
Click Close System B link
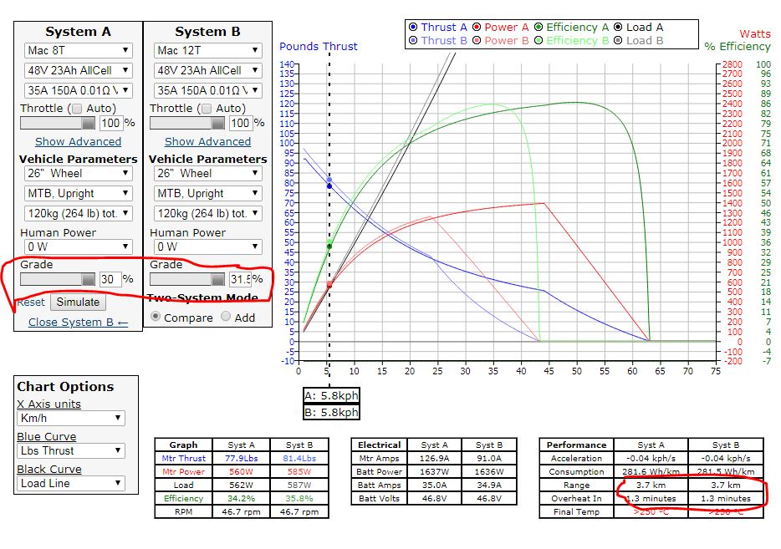[x=79, y=322]
